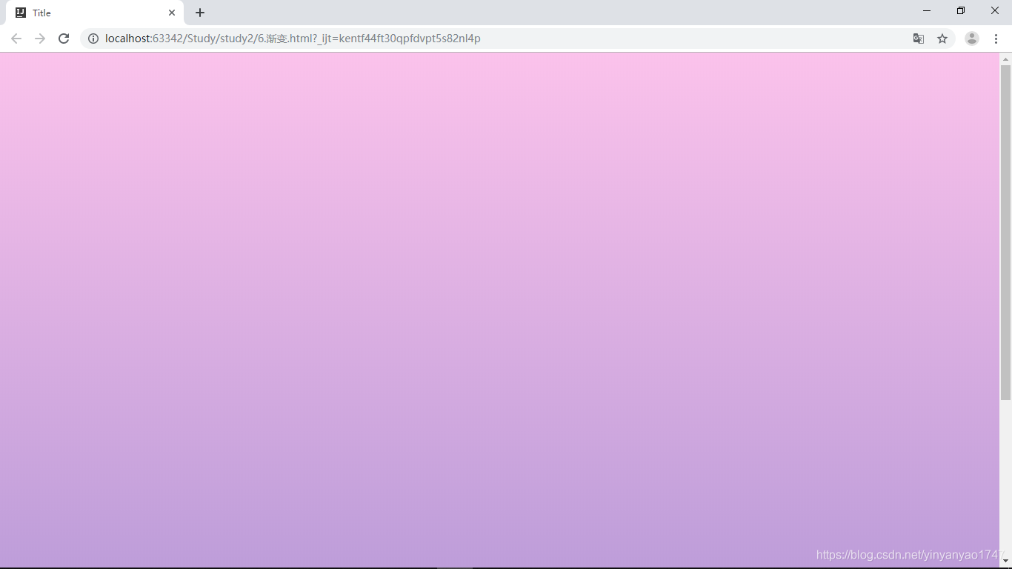The image size is (1012, 569).
Task: View site information icon in address bar
Action: coord(93,39)
